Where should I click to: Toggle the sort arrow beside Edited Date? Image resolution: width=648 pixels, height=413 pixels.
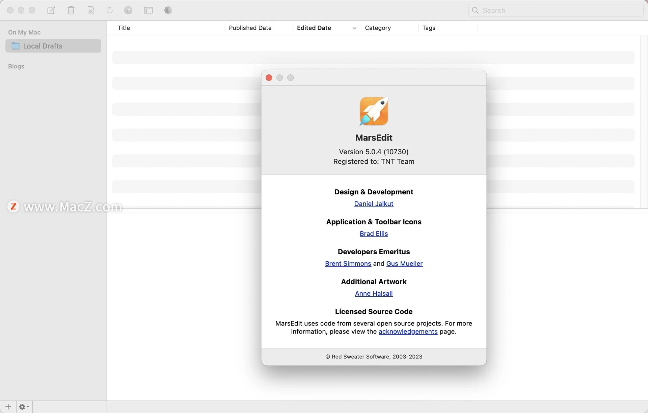(354, 28)
